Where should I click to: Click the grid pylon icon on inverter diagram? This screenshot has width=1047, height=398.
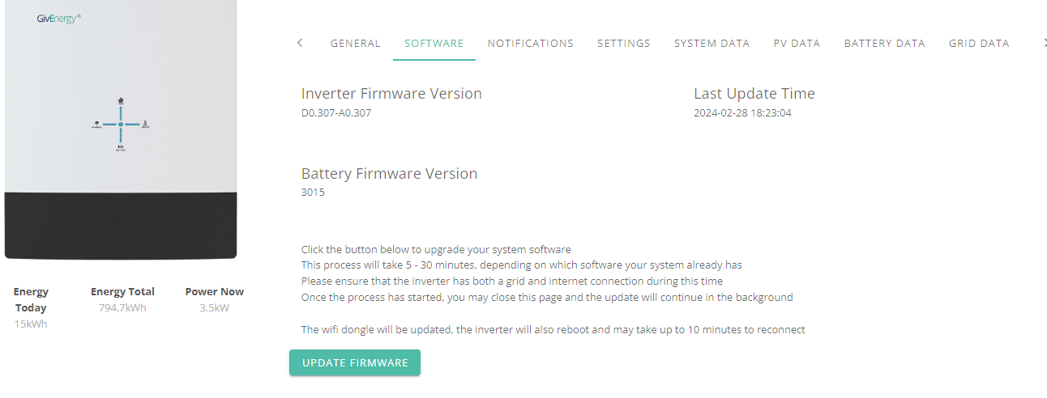coord(145,125)
